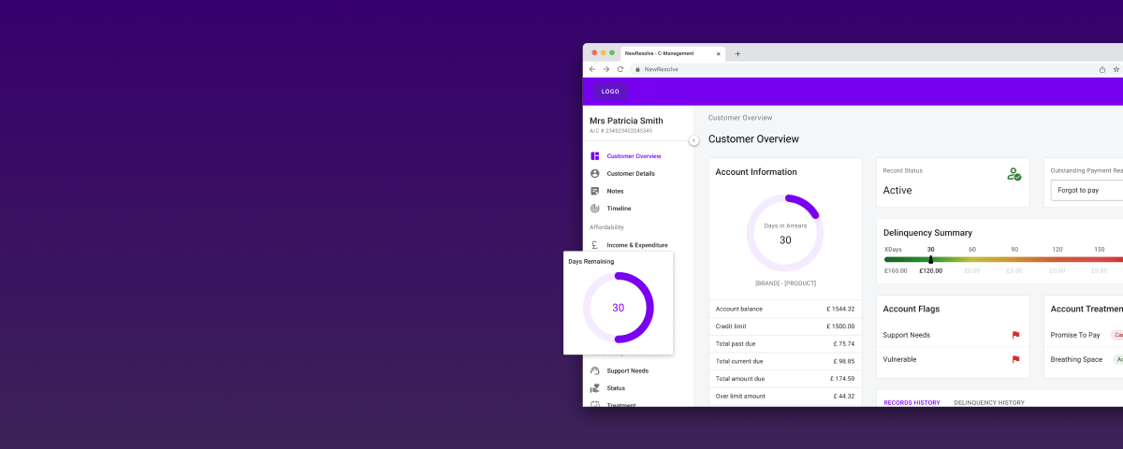The height and width of the screenshot is (449, 1123).
Task: Click the Status icon in sidebar
Action: 595,388
